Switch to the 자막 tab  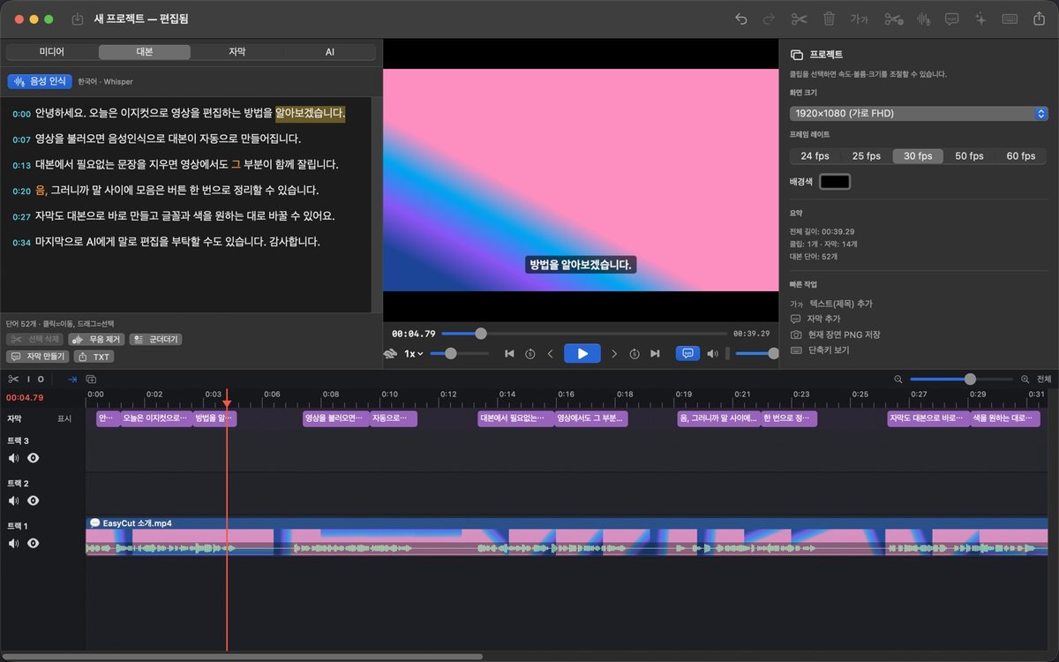pos(237,52)
